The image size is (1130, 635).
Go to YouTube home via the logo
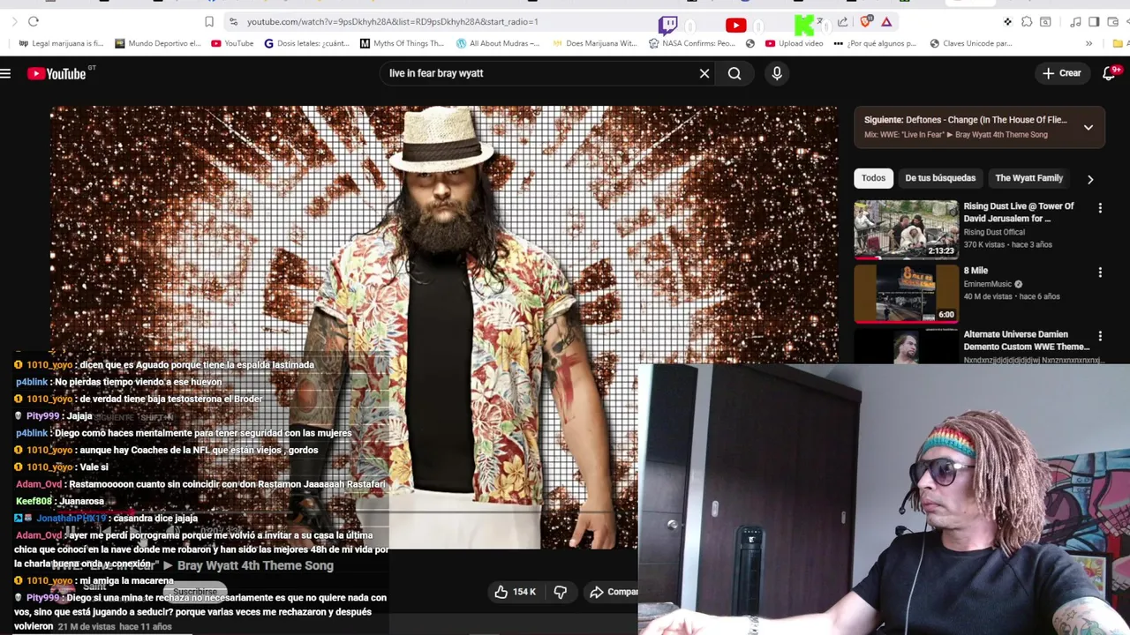[x=57, y=74]
